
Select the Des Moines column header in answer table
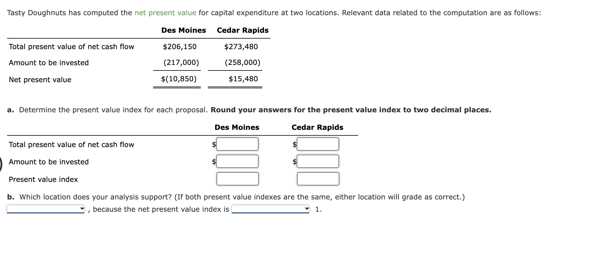coord(237,127)
